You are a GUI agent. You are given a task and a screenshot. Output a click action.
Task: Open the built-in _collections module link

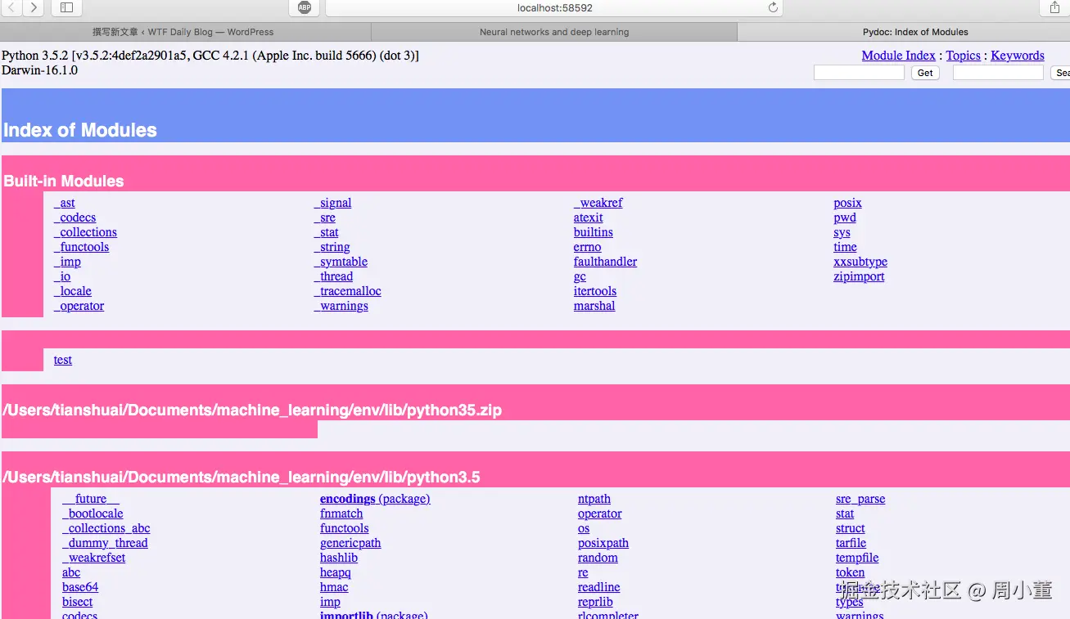point(85,232)
